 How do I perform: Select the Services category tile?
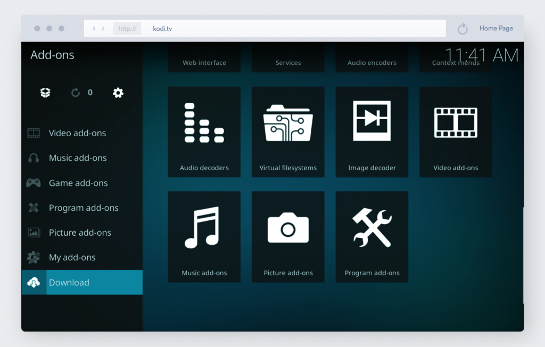[x=288, y=57]
